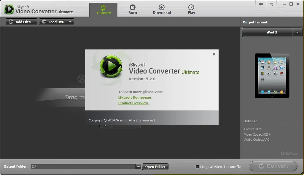Enable Merge all videos into one file
This screenshot has width=304, height=175.
pyautogui.click(x=197, y=166)
